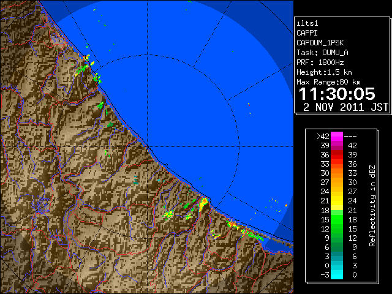Pick the light green 18–21 dBZ band

[x=337, y=210]
